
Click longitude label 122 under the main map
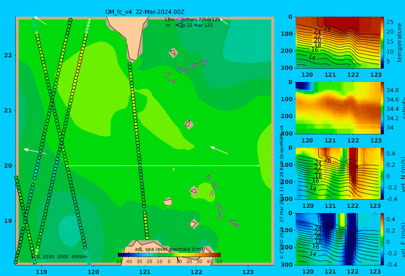[x=196, y=272]
